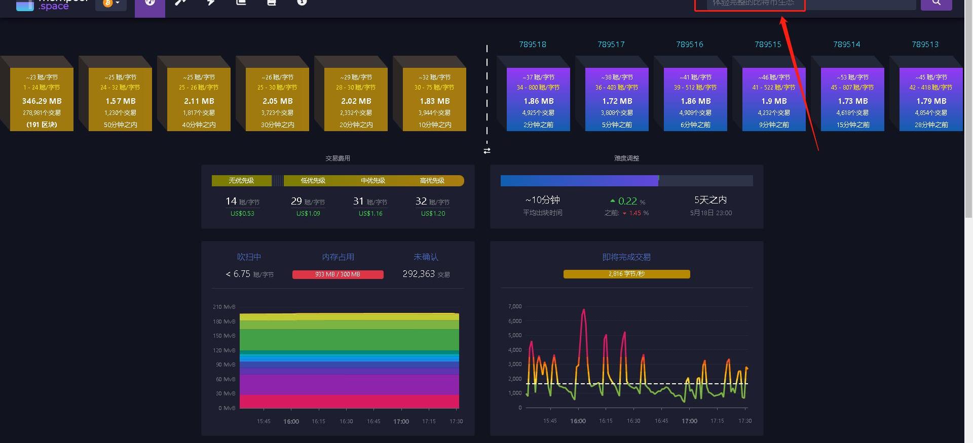Open the about info circle icon

coord(302,3)
